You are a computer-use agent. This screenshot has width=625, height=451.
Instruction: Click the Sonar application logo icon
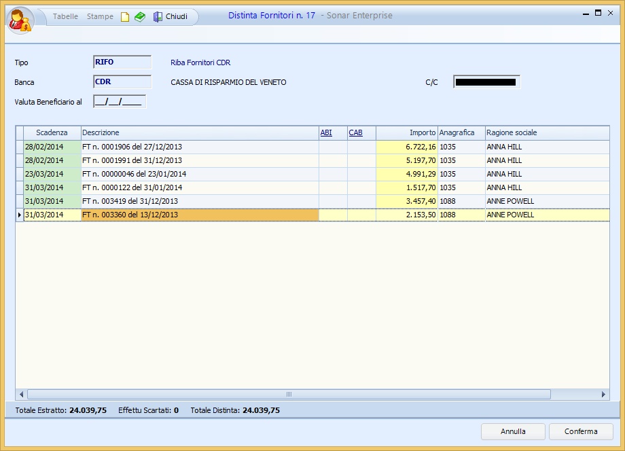19,20
